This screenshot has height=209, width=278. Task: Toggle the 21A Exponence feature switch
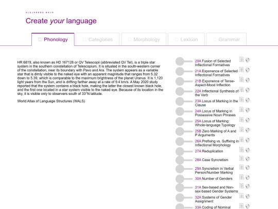click(x=184, y=71)
